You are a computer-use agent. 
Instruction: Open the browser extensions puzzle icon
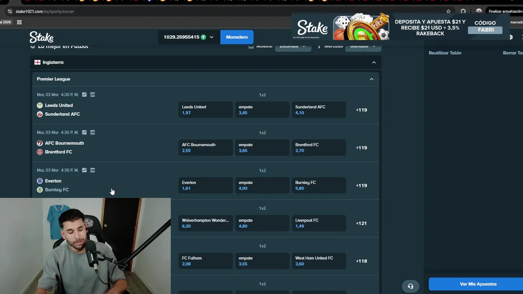(x=463, y=11)
